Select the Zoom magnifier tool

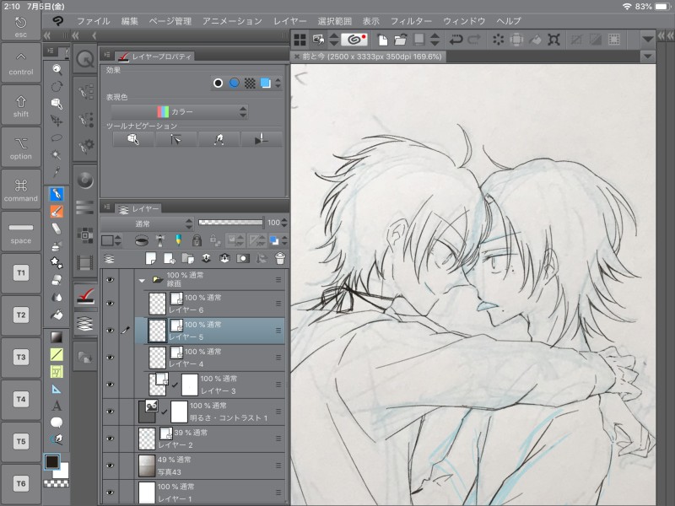[x=57, y=69]
